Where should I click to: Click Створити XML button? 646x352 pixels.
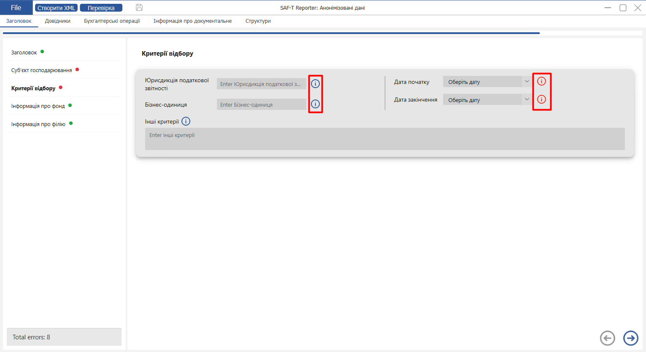(x=56, y=8)
